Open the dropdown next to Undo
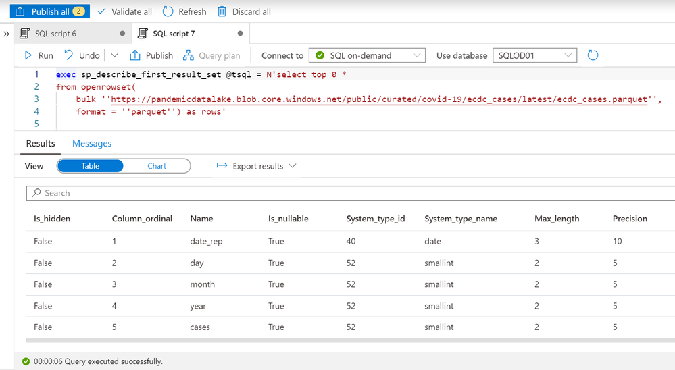The width and height of the screenshot is (675, 370). coord(114,55)
